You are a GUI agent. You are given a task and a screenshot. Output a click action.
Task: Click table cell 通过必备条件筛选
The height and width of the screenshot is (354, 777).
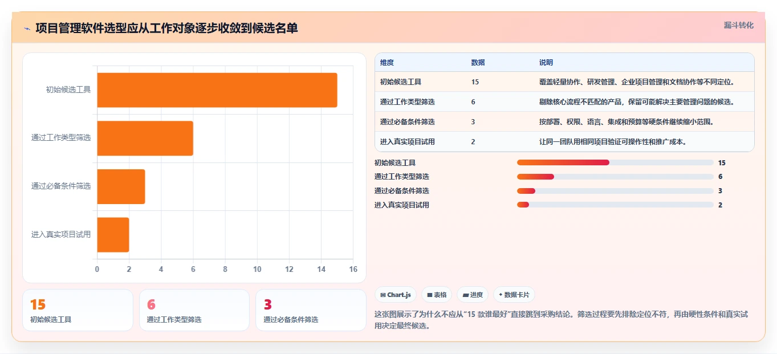408,122
